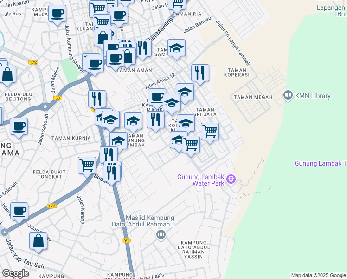The image size is (347, 279).
Task: Select the school marker near Taman Sam
Action: tap(176, 48)
